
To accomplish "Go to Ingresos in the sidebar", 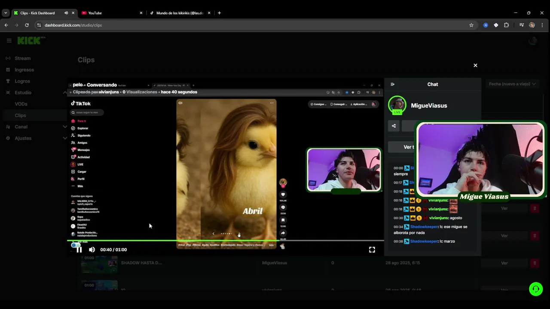I will [x=24, y=70].
